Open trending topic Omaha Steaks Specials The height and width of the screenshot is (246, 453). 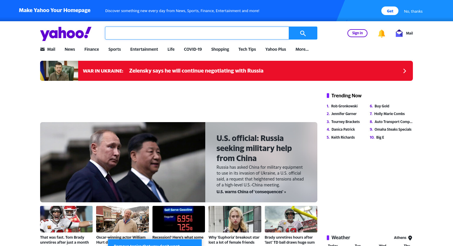click(x=393, y=129)
